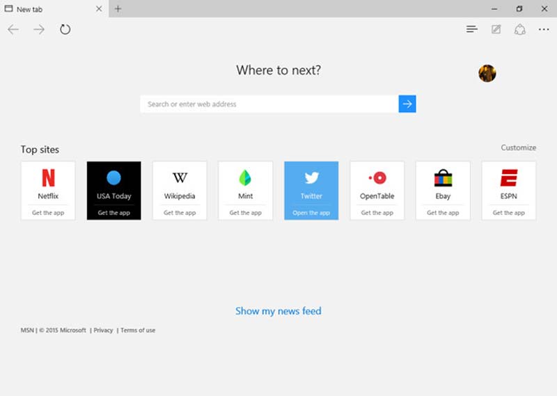This screenshot has height=396, width=557.
Task: Open the Privacy link in footer
Action: pos(103,331)
